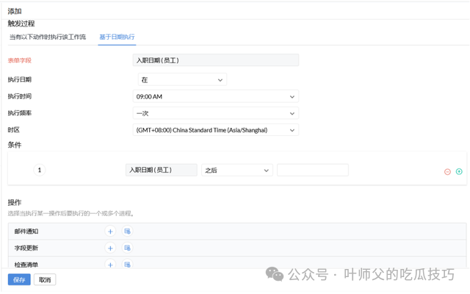Viewport: 470px width, 294px height.
Task: Add a 检查清单 with plus icon
Action: point(110,265)
